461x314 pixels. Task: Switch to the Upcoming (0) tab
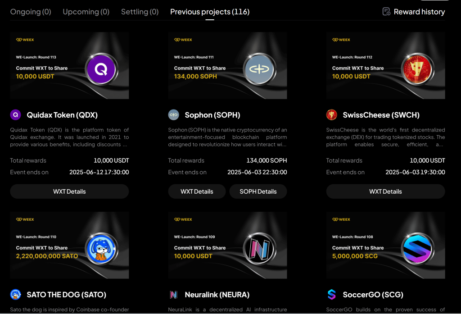click(86, 12)
